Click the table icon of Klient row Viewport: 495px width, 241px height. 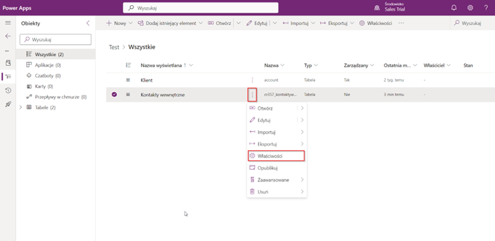click(x=128, y=80)
